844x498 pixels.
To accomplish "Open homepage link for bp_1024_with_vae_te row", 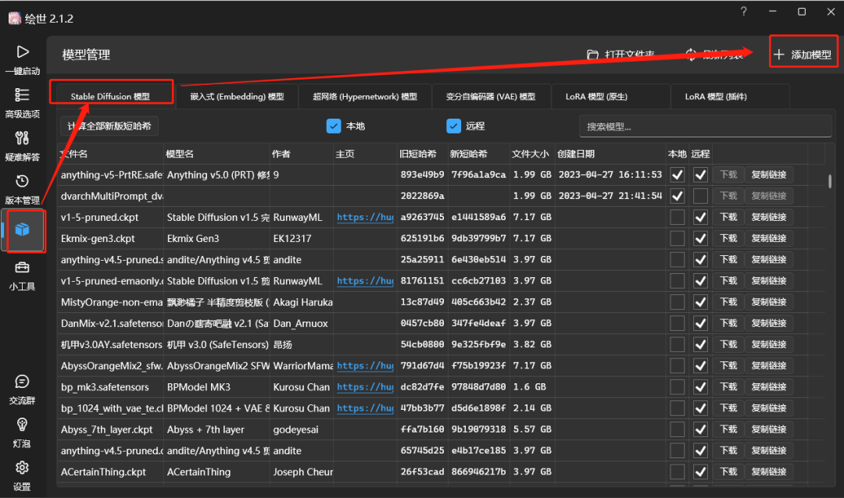I will point(365,408).
